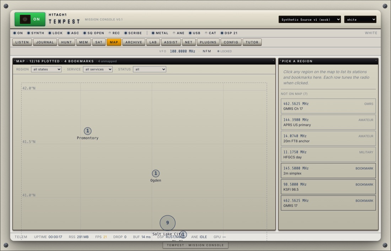Open the LISTEN tab
This screenshot has height=251, width=391.
(22, 42)
